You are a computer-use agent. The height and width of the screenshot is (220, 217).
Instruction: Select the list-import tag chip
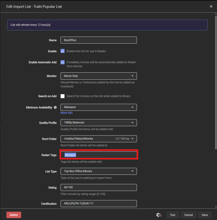point(70,155)
